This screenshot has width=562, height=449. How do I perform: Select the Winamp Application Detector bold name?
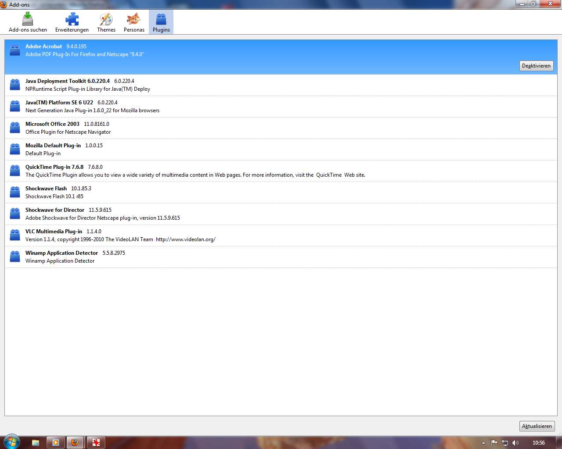tap(61, 253)
